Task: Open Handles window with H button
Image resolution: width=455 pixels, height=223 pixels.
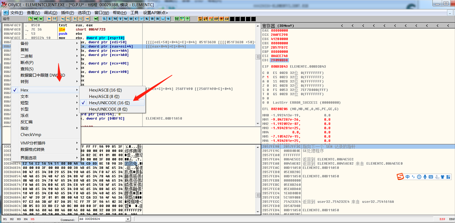Action: (x=131, y=18)
